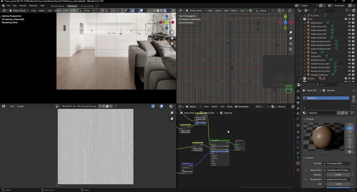357x192 pixels.
Task: Toggle the Use Nodes checkbox
Action: pyautogui.click(x=236, y=107)
